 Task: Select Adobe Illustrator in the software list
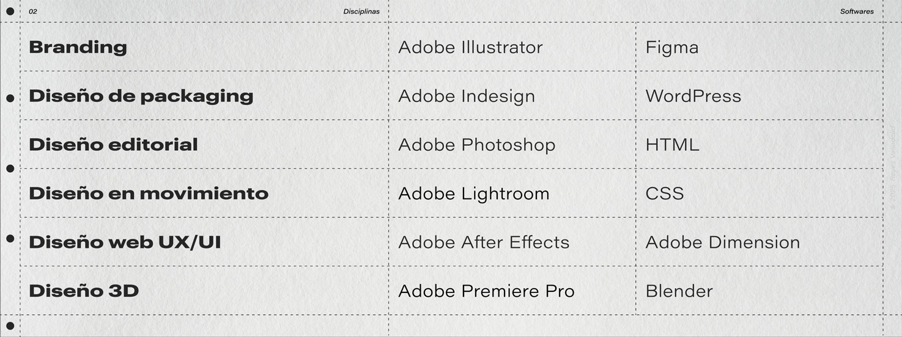pos(470,47)
